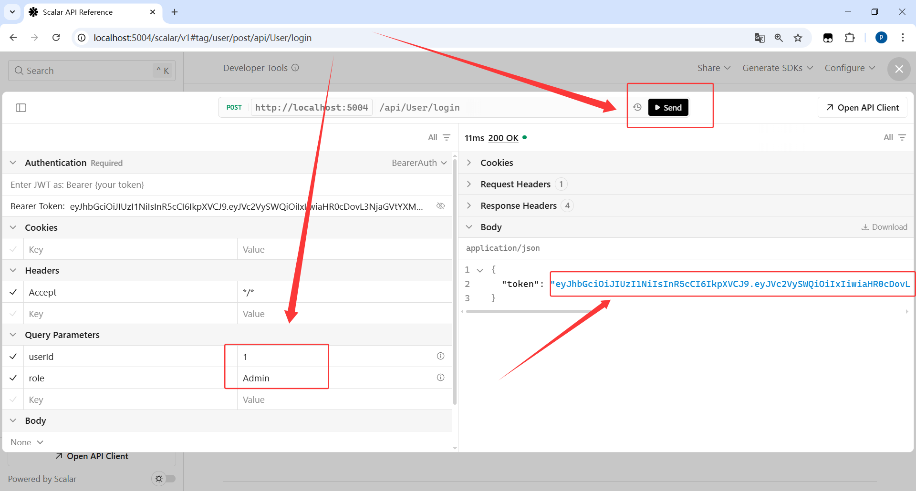Viewport: 916px width, 491px height.
Task: Reload the browser page
Action: pyautogui.click(x=56, y=38)
